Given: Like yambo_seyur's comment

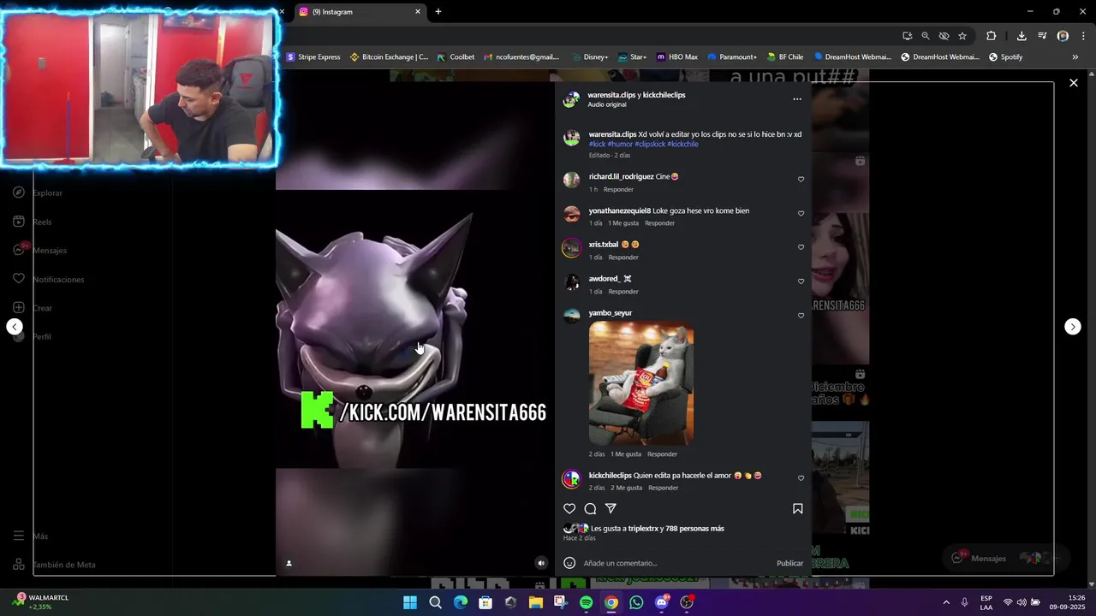Looking at the screenshot, I should pos(801,316).
